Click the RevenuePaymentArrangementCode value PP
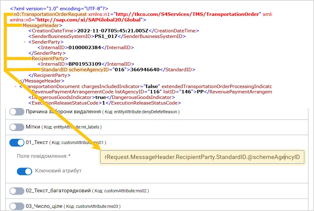 click(200, 92)
